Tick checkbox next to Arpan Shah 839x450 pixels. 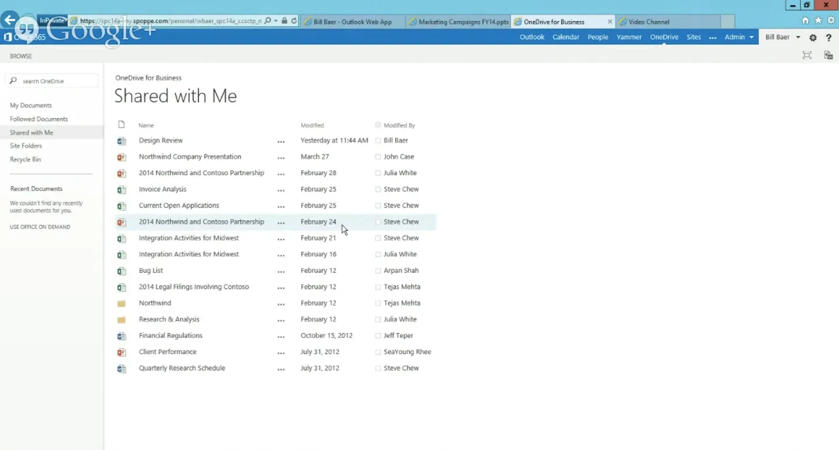[378, 270]
